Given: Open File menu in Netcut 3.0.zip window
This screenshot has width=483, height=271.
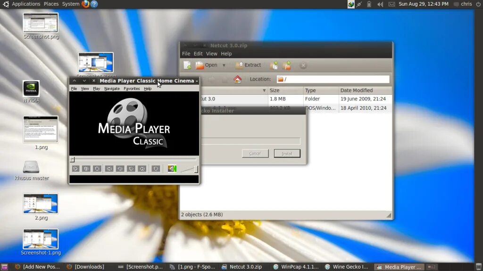Looking at the screenshot, I should click(186, 54).
